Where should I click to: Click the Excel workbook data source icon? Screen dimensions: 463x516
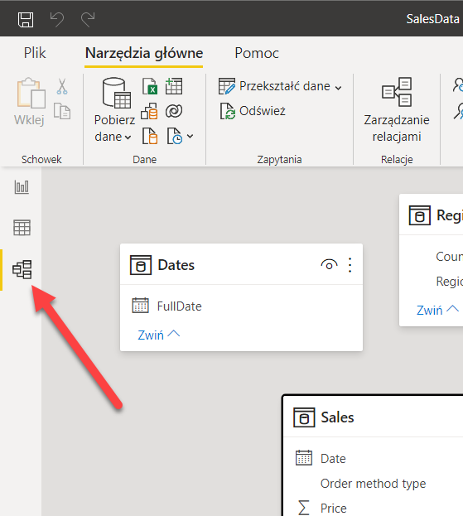150,86
